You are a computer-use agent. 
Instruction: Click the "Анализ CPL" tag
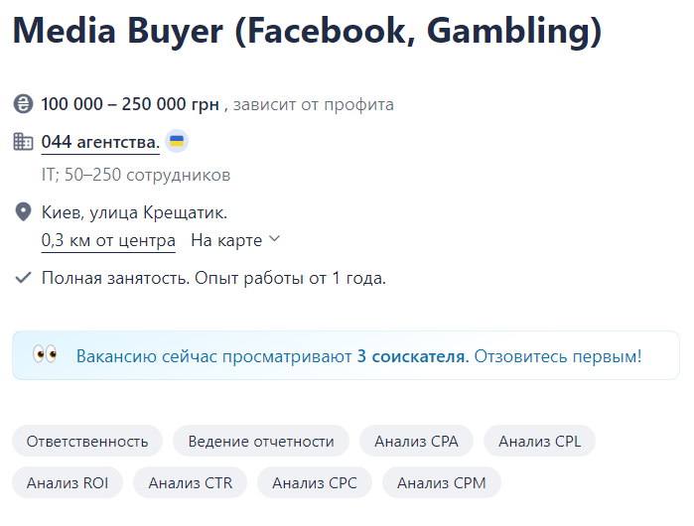pos(539,442)
